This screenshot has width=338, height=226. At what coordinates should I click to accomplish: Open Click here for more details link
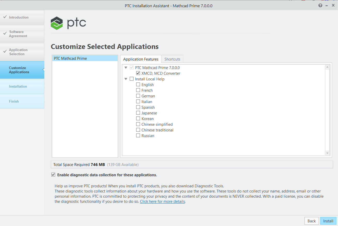pos(162,202)
